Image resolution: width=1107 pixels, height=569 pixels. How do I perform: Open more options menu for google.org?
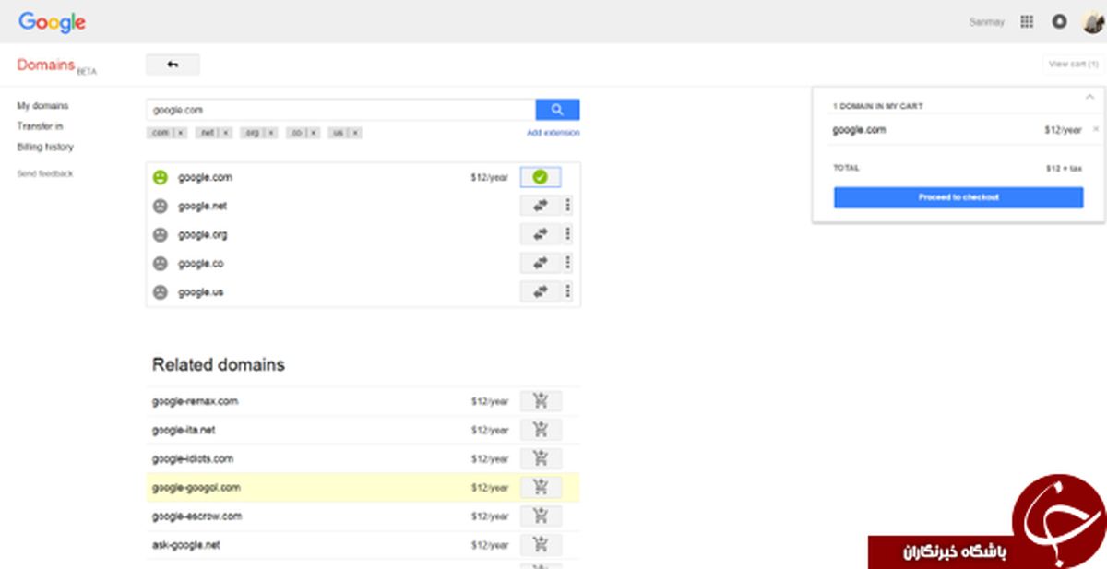point(568,234)
